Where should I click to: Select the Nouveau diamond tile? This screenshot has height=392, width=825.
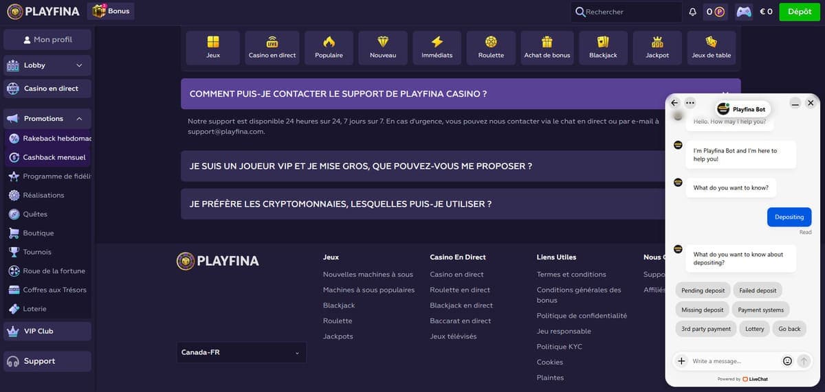(383, 48)
